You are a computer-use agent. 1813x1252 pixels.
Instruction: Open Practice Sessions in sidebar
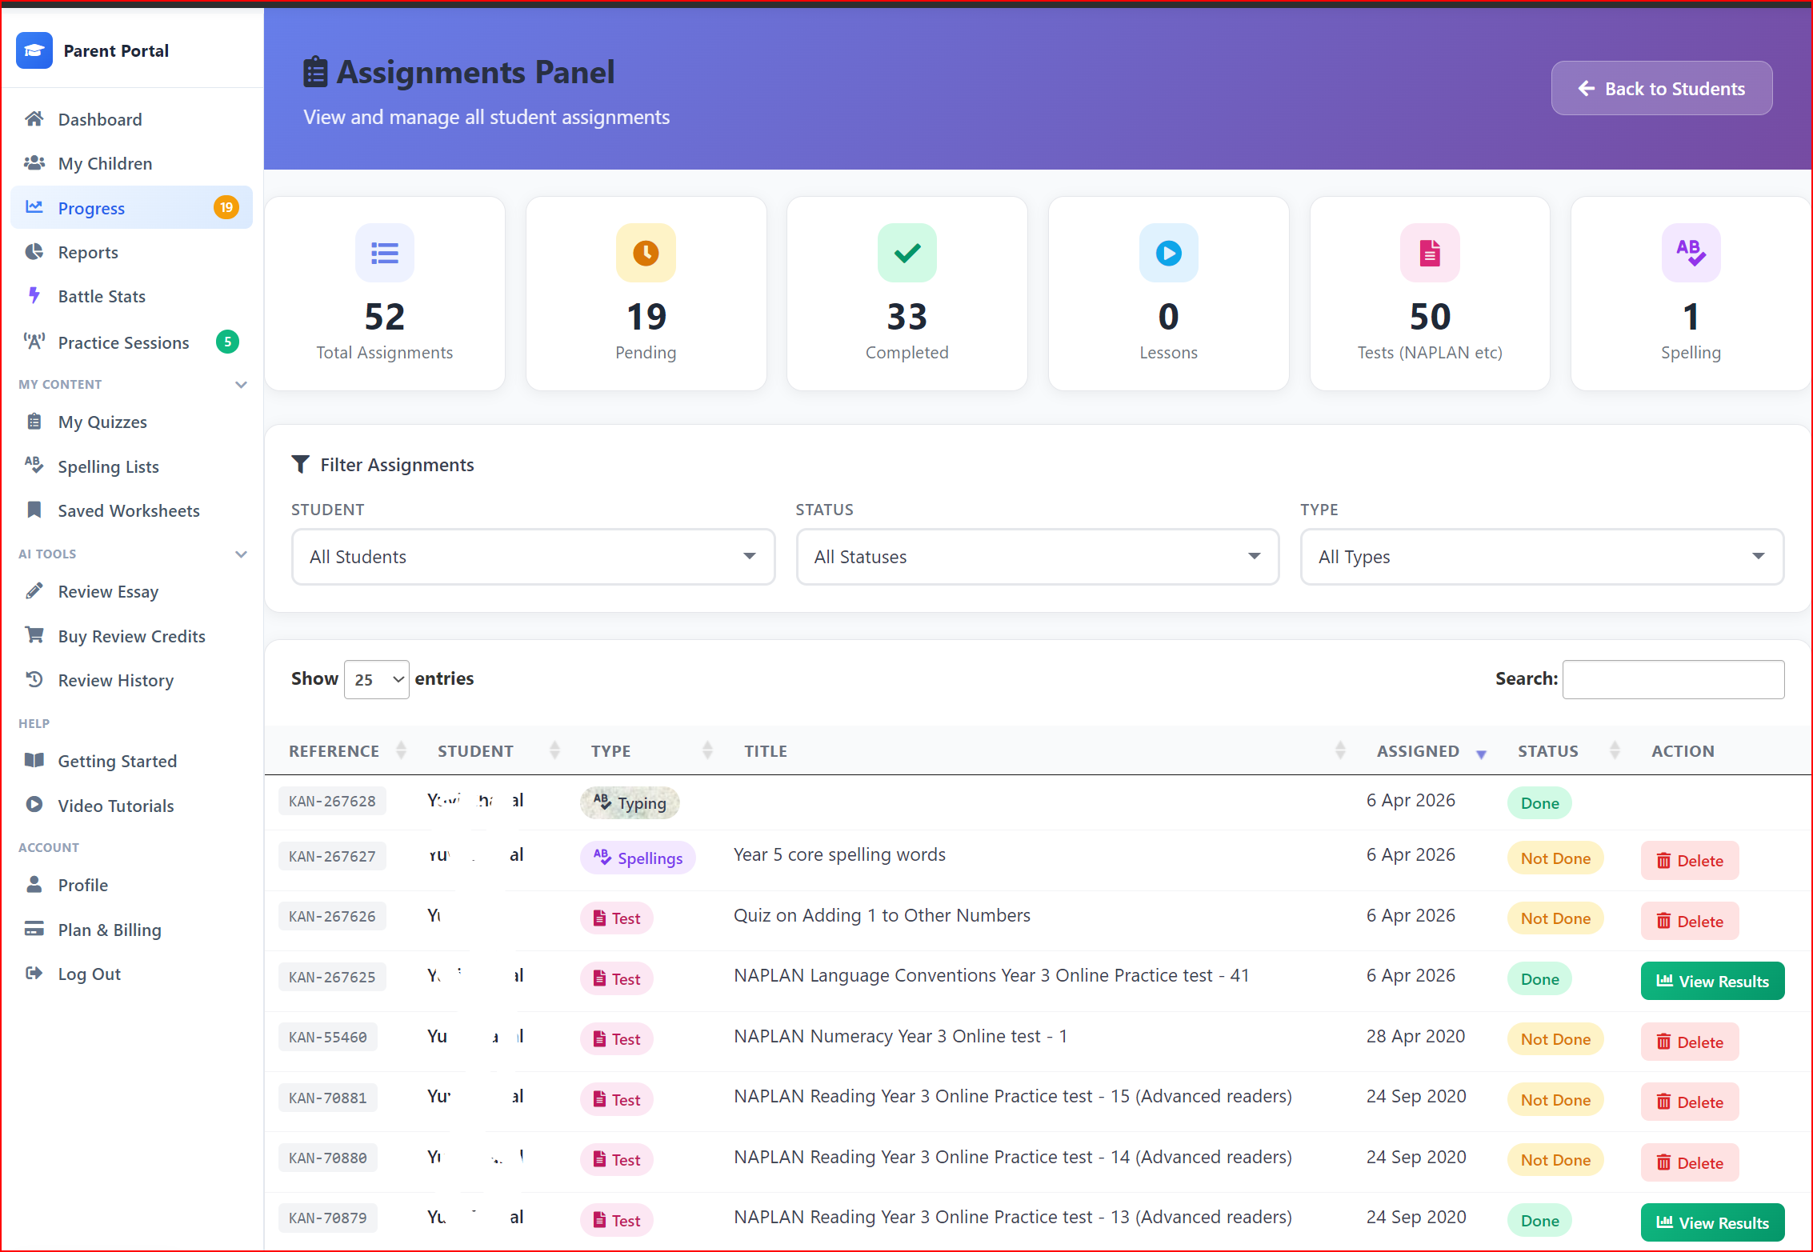point(123,342)
